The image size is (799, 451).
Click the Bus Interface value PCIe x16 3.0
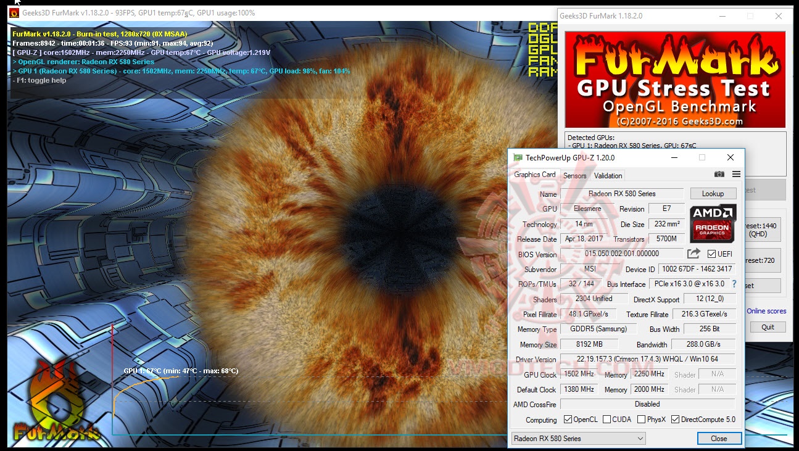[x=689, y=284]
